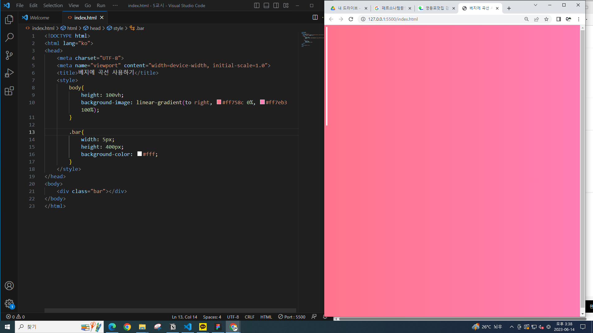593x333 pixels.
Task: Open the Chrome tab search chevron
Action: [x=536, y=5]
